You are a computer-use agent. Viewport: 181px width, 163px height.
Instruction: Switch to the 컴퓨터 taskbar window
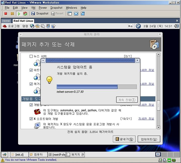click(38, 154)
